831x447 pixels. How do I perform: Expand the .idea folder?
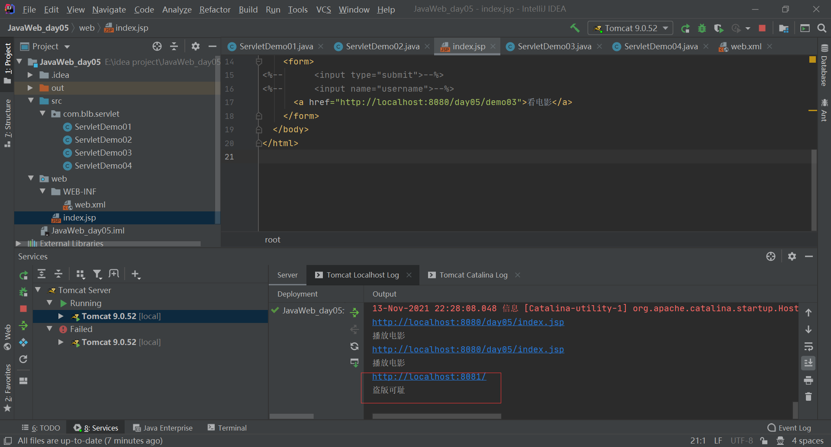click(x=30, y=75)
